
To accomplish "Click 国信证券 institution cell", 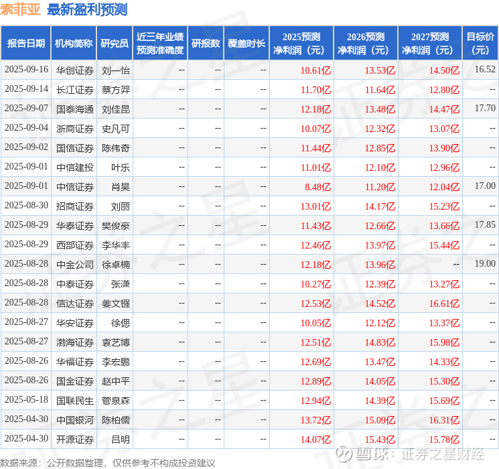I will (75, 148).
